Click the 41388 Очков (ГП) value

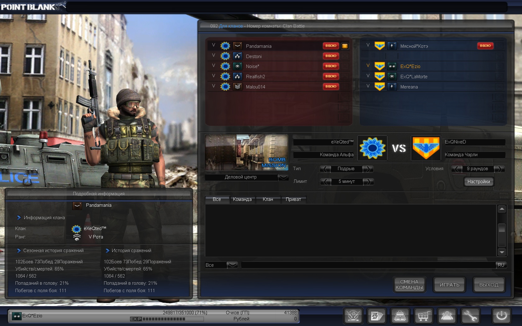click(x=290, y=313)
